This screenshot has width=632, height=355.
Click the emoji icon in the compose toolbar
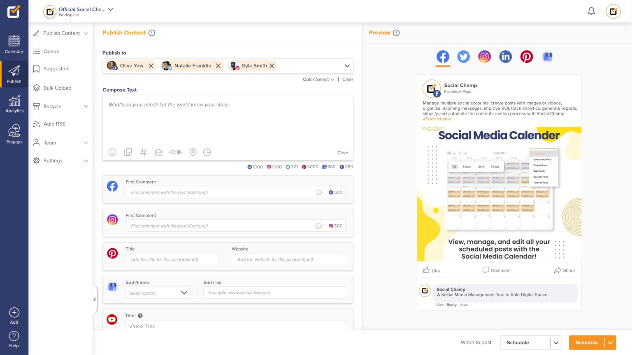tap(112, 152)
